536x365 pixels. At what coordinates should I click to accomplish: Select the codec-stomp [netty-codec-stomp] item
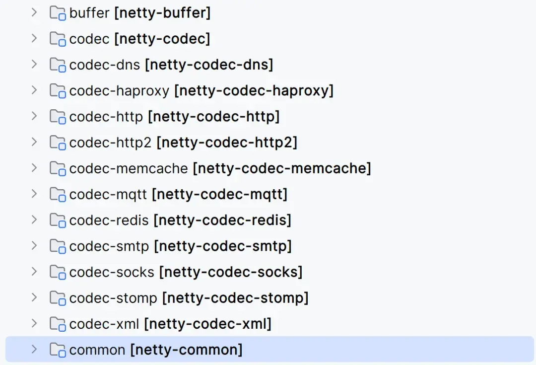189,298
